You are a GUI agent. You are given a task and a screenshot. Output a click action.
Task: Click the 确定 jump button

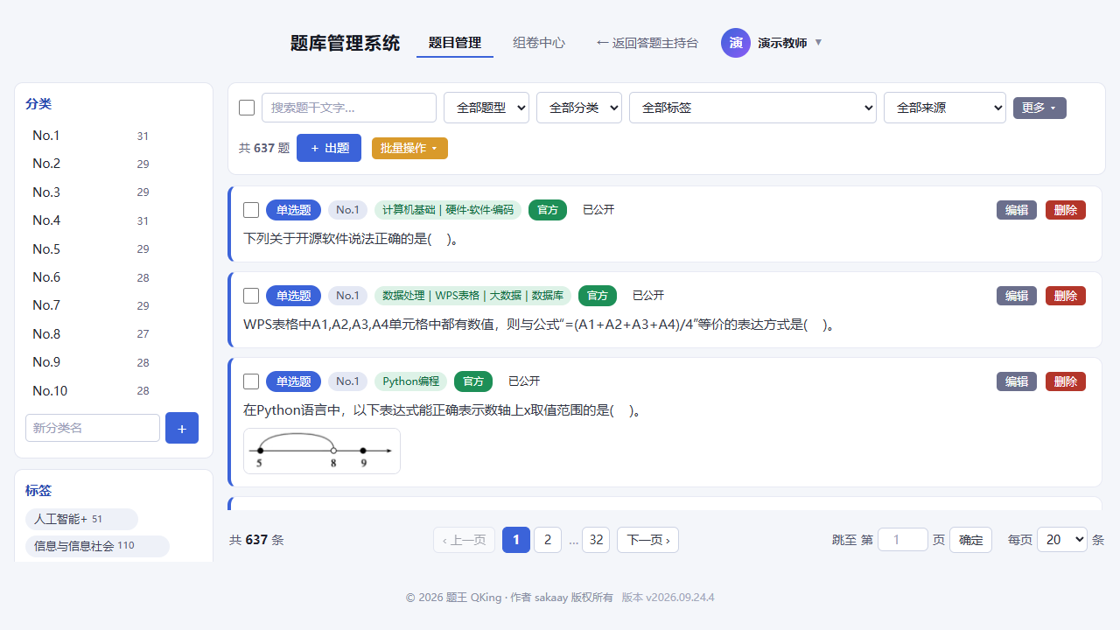tap(971, 540)
